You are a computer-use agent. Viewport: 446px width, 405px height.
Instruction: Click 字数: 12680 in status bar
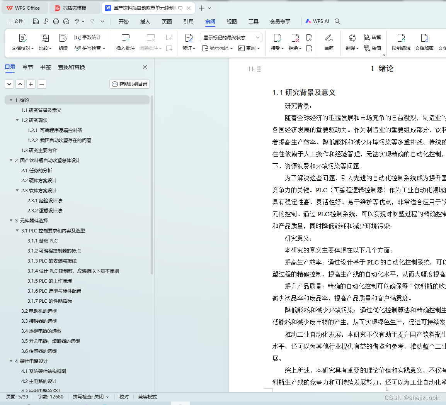[x=51, y=397]
